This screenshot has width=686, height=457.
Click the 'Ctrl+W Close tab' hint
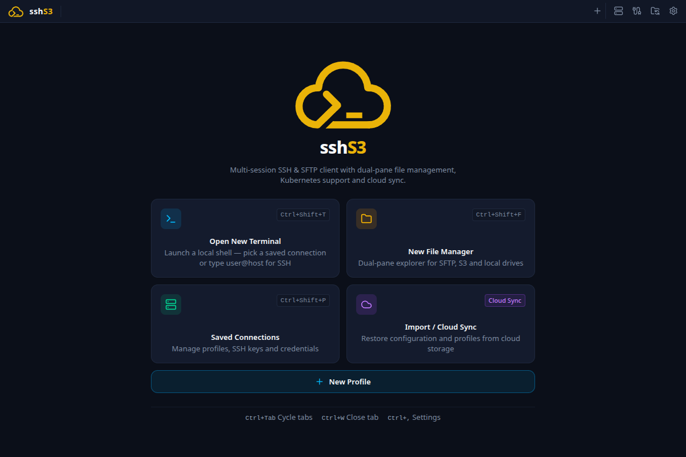pos(350,418)
